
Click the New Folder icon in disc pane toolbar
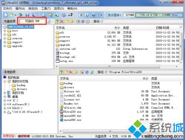point(67,22)
